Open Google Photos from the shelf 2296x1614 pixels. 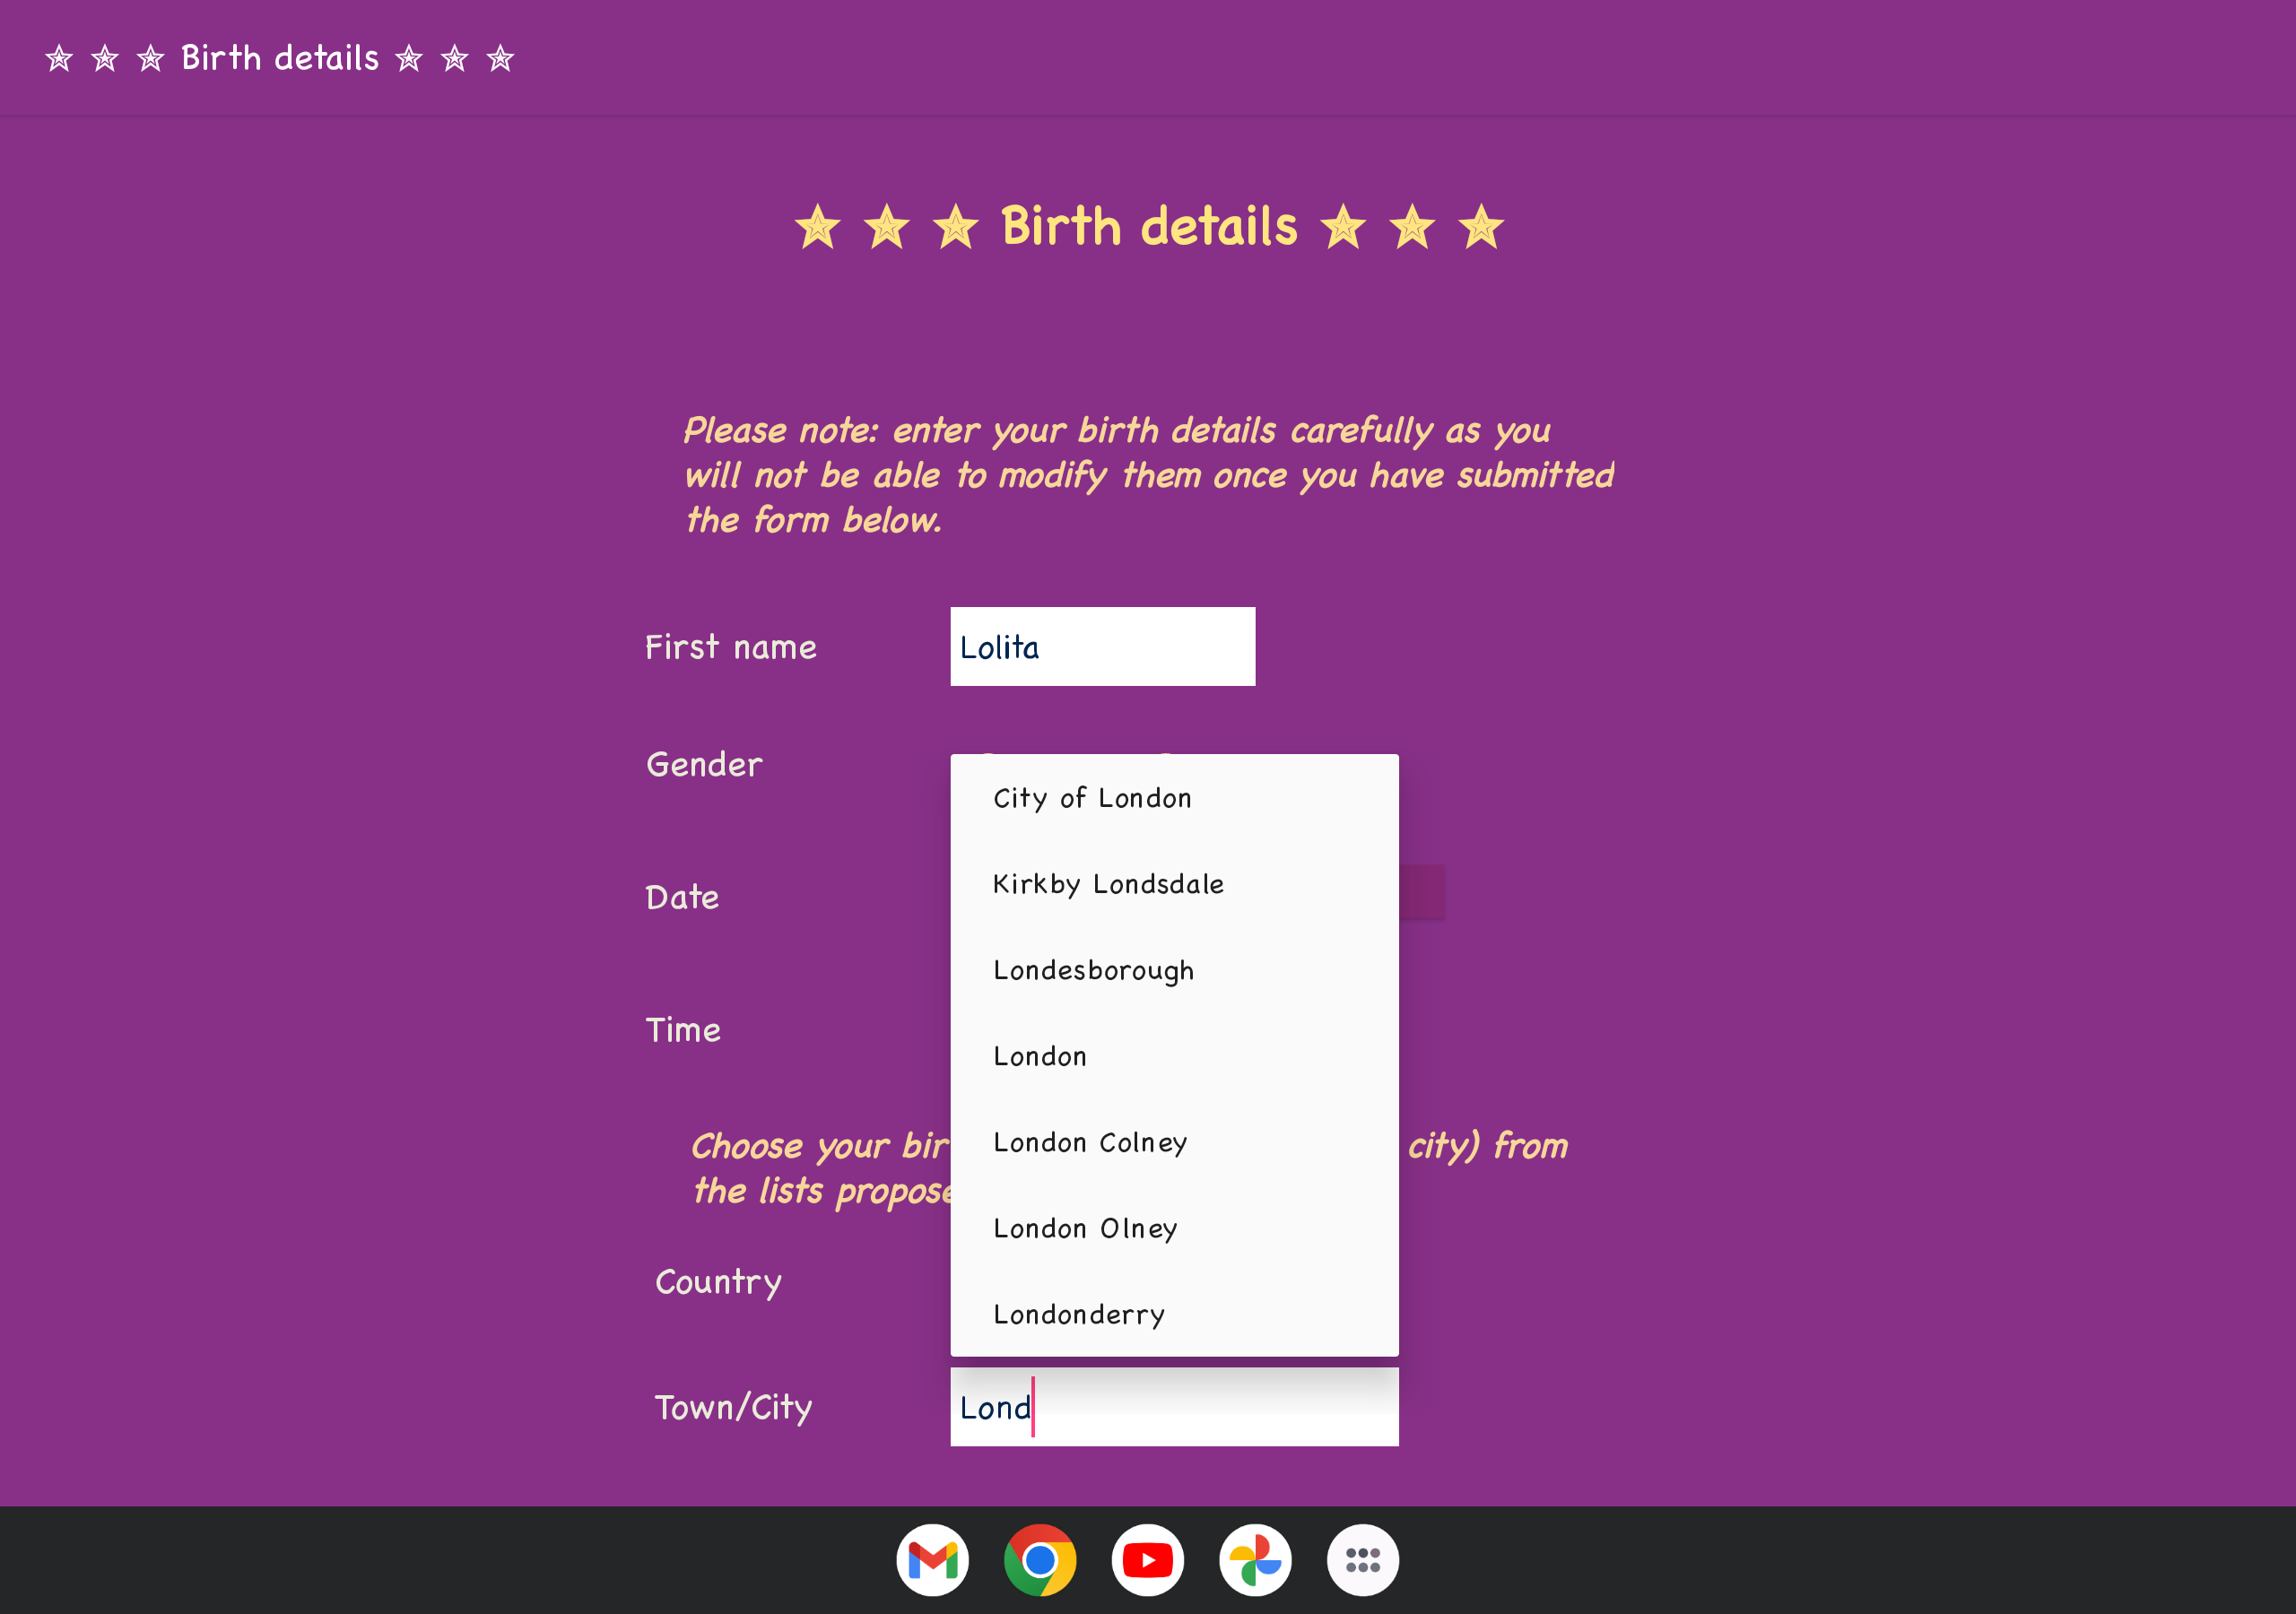point(1254,1559)
